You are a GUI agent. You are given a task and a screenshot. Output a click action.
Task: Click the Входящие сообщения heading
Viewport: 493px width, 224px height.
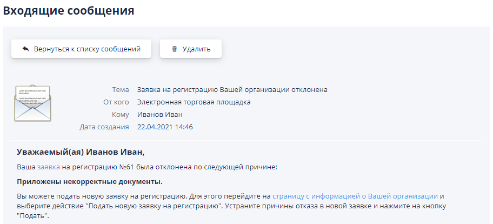click(68, 10)
